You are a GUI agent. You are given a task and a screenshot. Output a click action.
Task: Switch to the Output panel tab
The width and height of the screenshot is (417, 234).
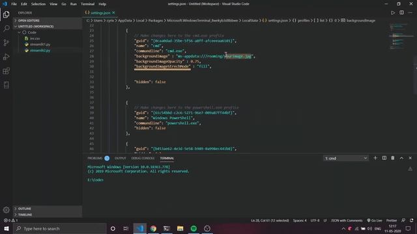120,158
